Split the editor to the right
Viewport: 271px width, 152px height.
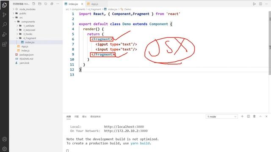(x=260, y=4)
